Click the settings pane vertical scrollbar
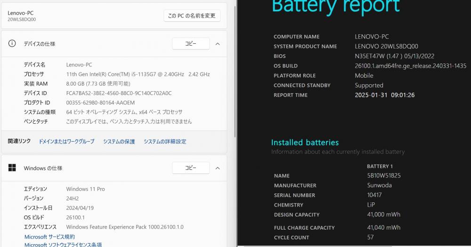471x247 pixels. 235,72
